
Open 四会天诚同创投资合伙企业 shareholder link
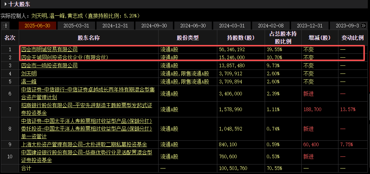[65, 57]
